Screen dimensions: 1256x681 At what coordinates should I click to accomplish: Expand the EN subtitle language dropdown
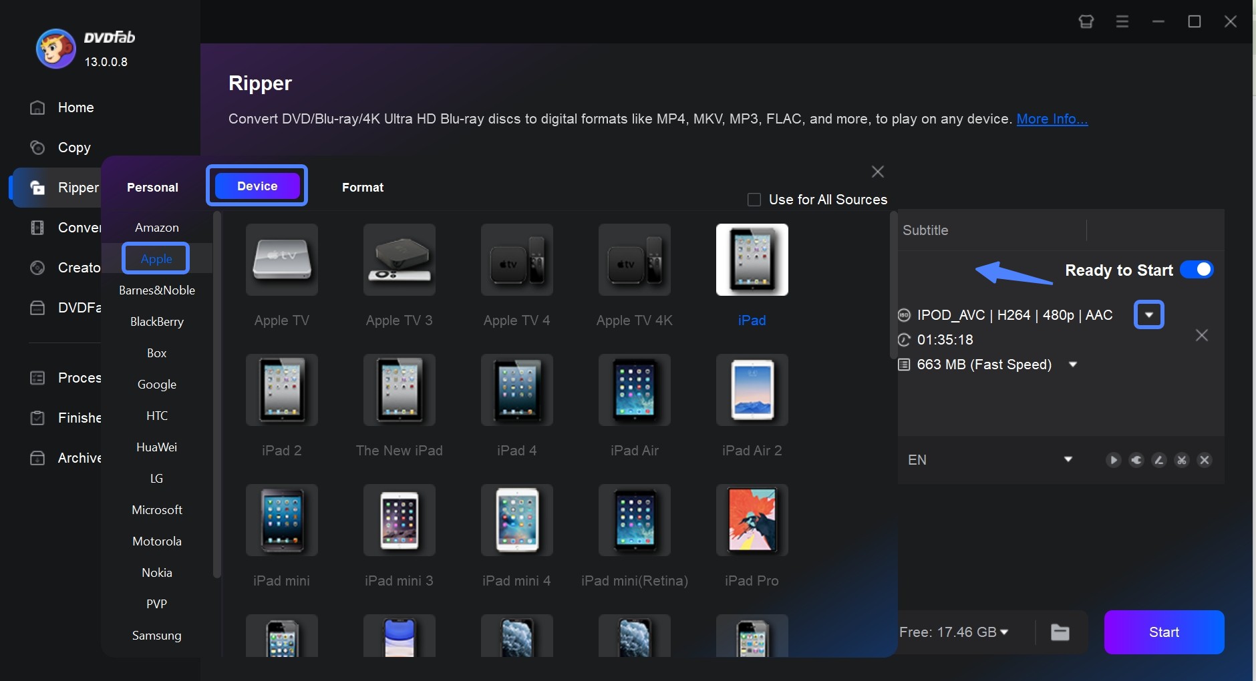pos(1068,459)
